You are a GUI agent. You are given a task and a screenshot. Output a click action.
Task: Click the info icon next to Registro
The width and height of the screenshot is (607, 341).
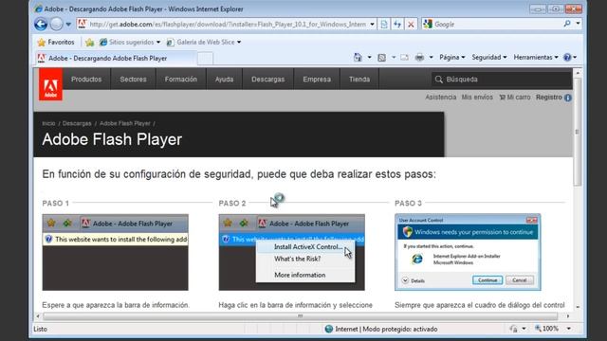(568, 98)
